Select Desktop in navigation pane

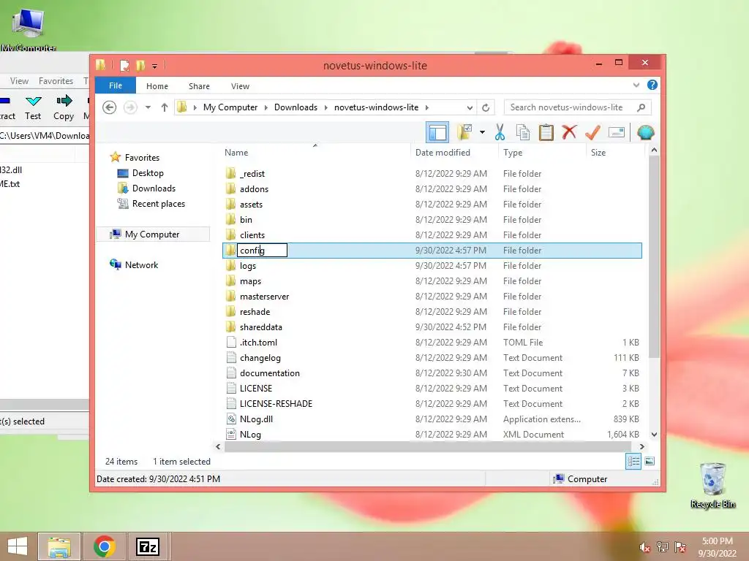pyautogui.click(x=148, y=172)
